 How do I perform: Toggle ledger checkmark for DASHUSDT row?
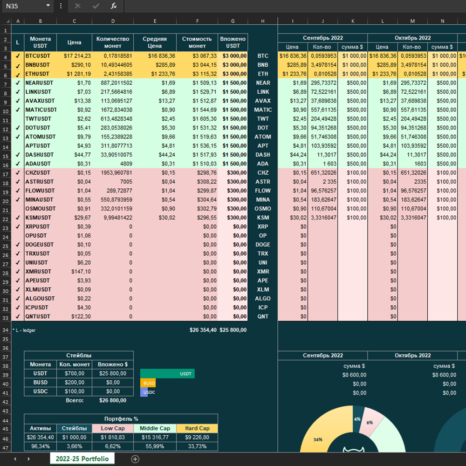[x=18, y=155]
